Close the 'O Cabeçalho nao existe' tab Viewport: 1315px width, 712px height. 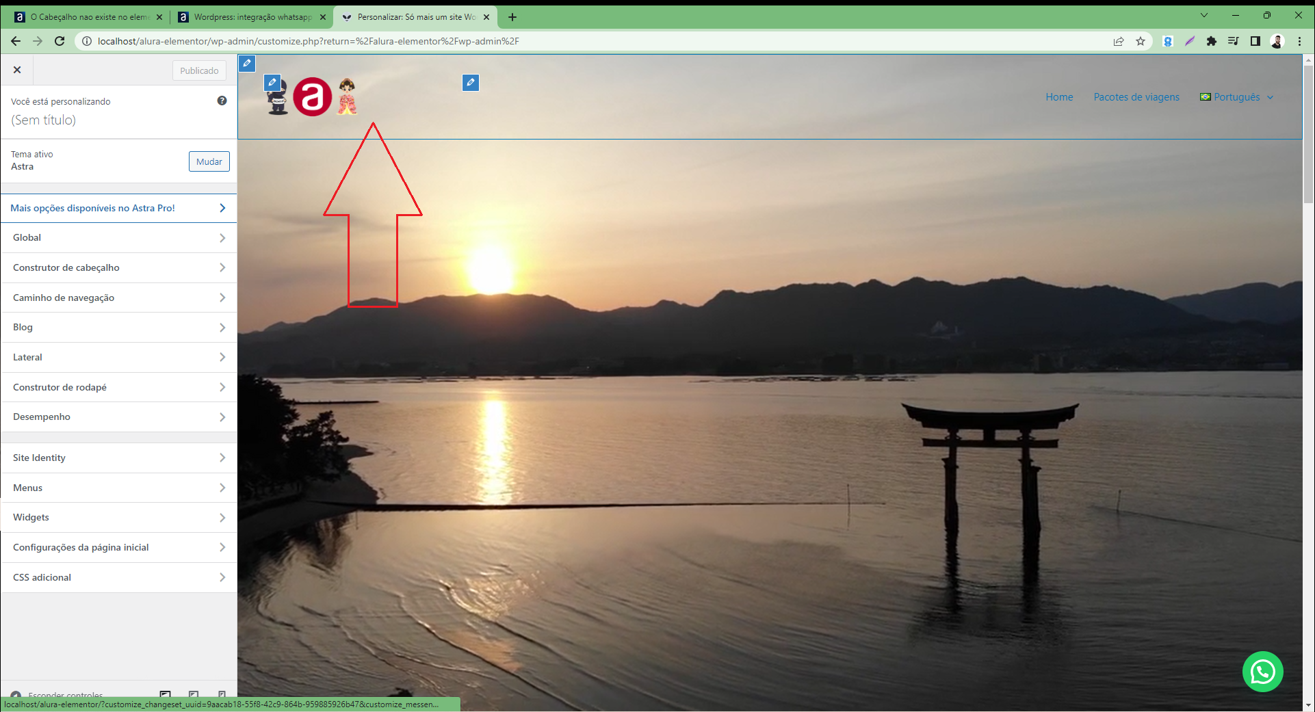159,17
